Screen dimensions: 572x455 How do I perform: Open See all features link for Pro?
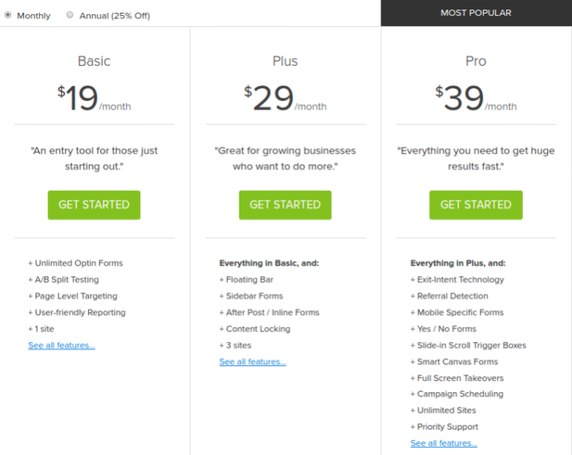tap(443, 443)
